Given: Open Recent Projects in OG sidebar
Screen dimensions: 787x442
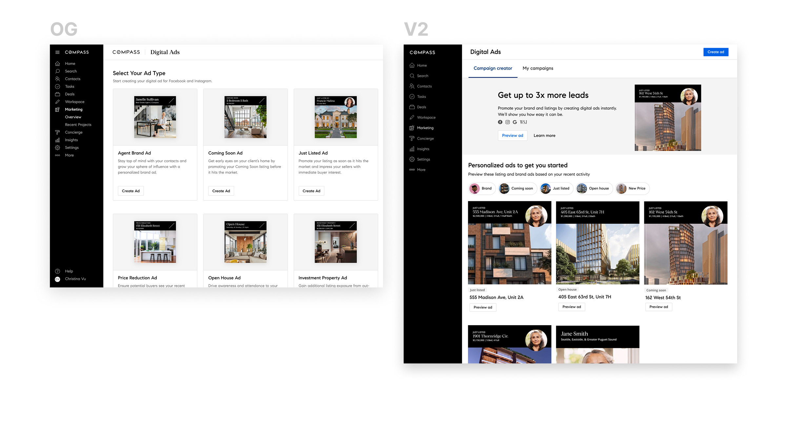Looking at the screenshot, I should [78, 125].
